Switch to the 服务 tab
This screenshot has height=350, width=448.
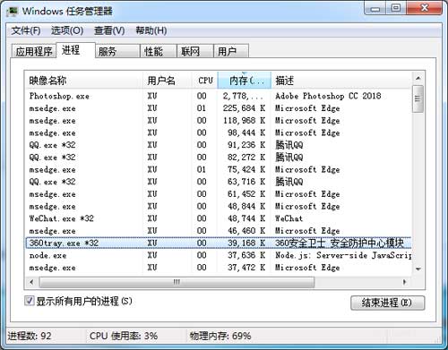pos(117,51)
